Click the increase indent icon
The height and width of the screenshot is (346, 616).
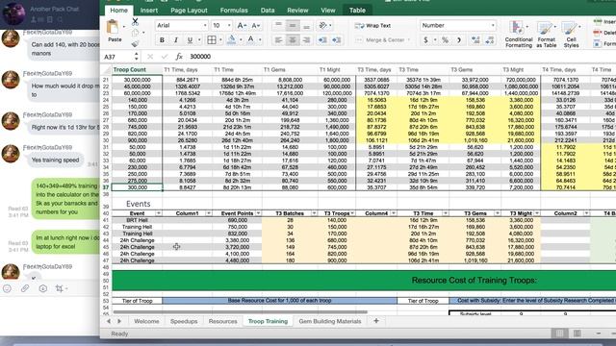pos(337,39)
